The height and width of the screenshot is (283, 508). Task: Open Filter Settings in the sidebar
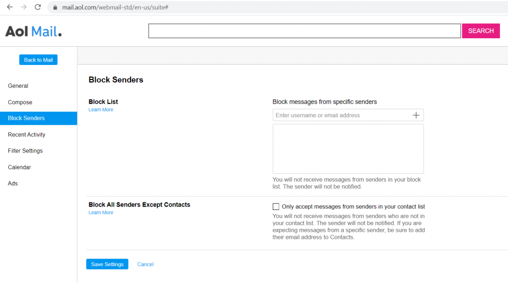(25, 151)
